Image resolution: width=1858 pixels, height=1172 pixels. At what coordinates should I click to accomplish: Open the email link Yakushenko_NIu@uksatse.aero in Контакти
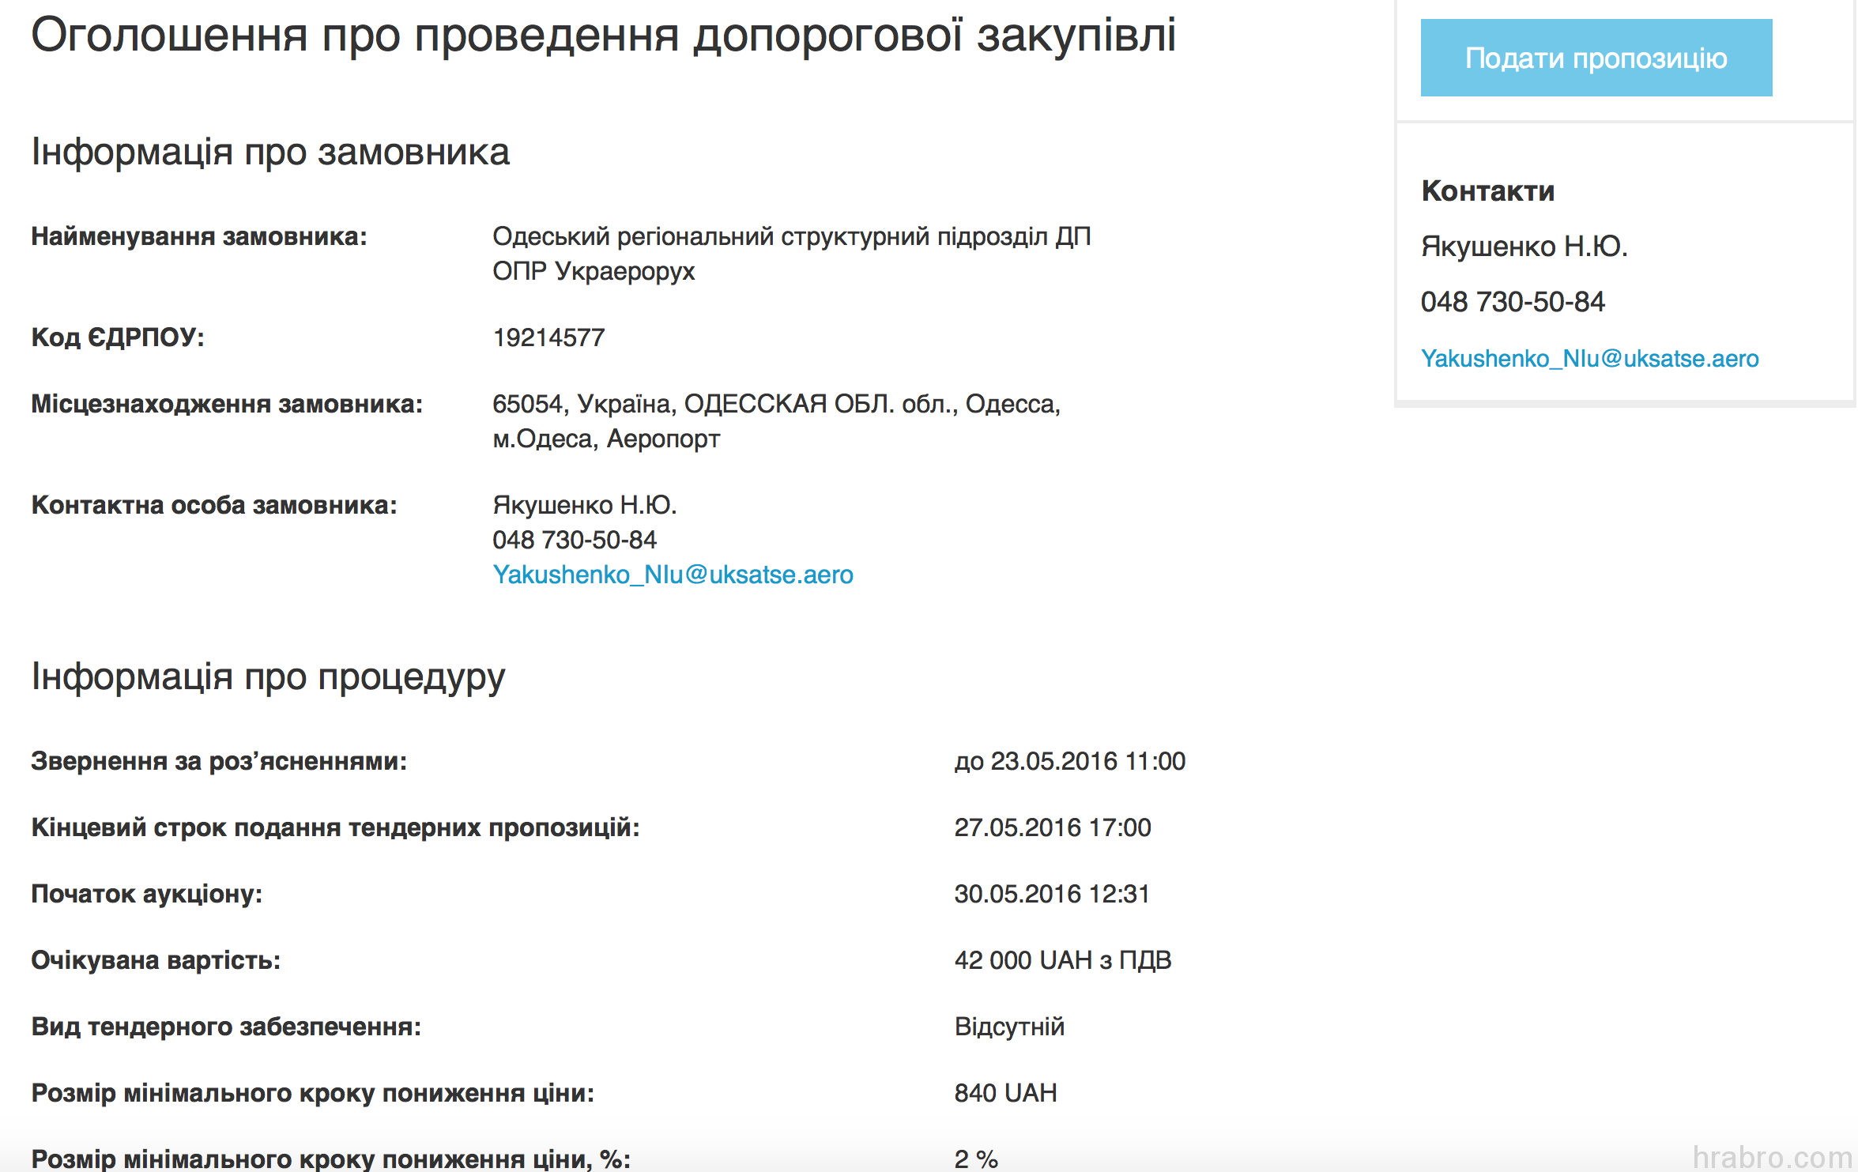pyautogui.click(x=1590, y=358)
